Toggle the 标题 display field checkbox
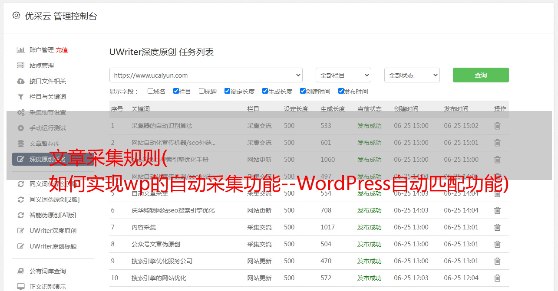This screenshot has height=291, width=558. (201, 91)
